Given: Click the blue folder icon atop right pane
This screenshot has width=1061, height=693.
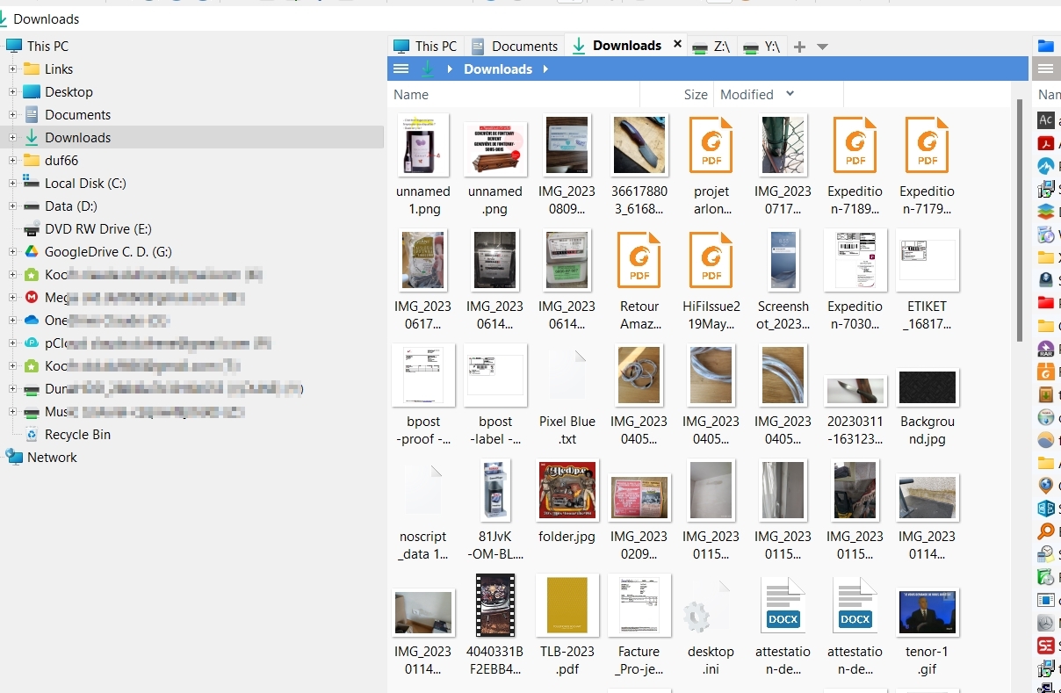Looking at the screenshot, I should pyautogui.click(x=1046, y=46).
